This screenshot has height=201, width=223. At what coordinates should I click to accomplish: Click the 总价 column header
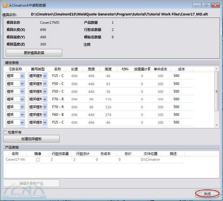(128, 154)
